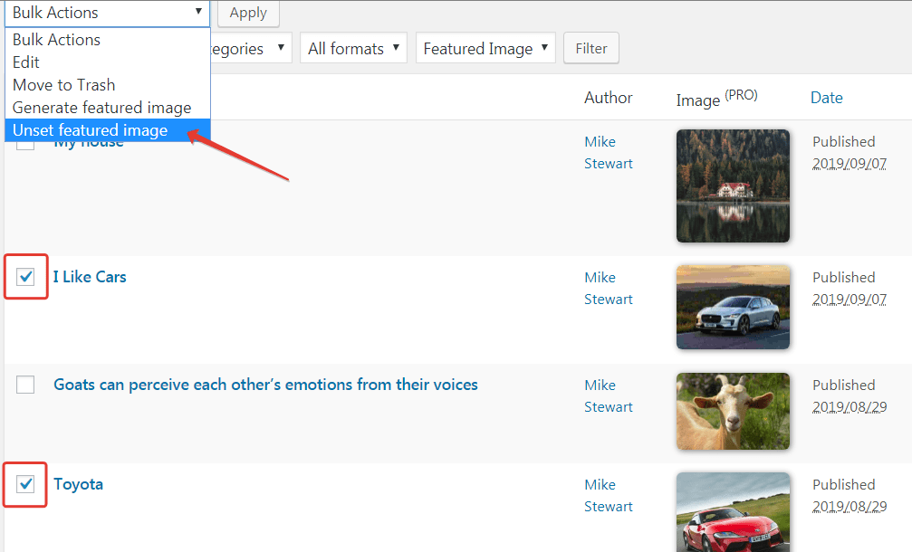The width and height of the screenshot is (912, 552).
Task: Choose 'Generate featured image' bulk action
Action: pyautogui.click(x=101, y=108)
